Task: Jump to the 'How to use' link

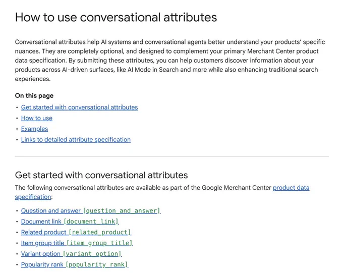Action: [37, 118]
